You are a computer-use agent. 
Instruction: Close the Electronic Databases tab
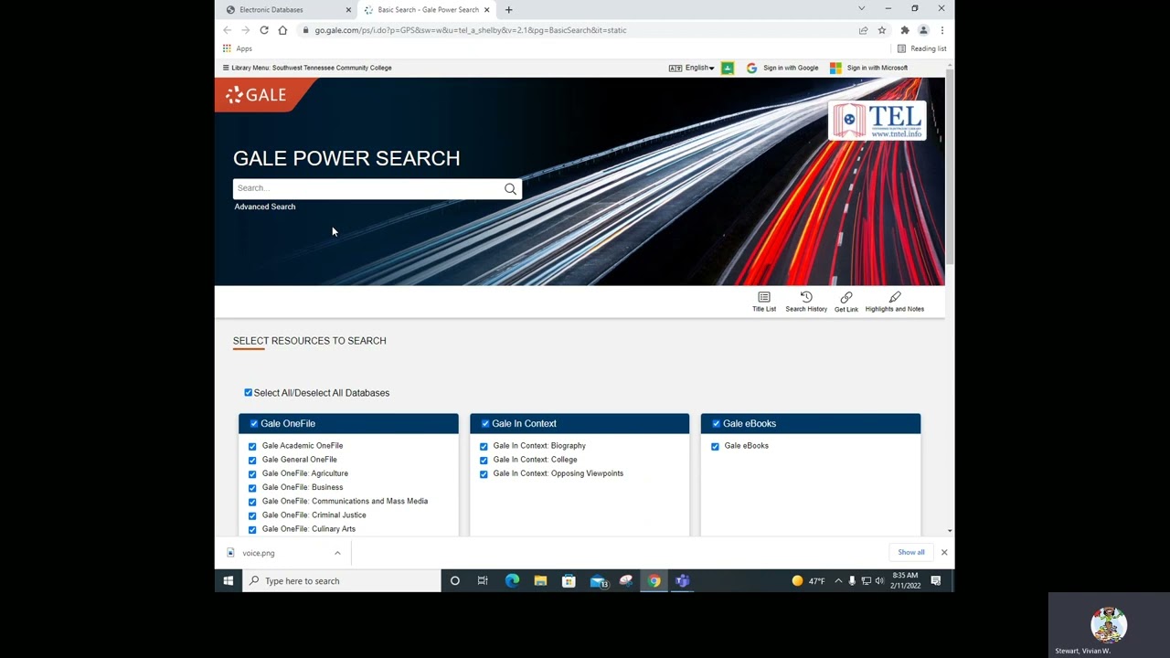348,10
